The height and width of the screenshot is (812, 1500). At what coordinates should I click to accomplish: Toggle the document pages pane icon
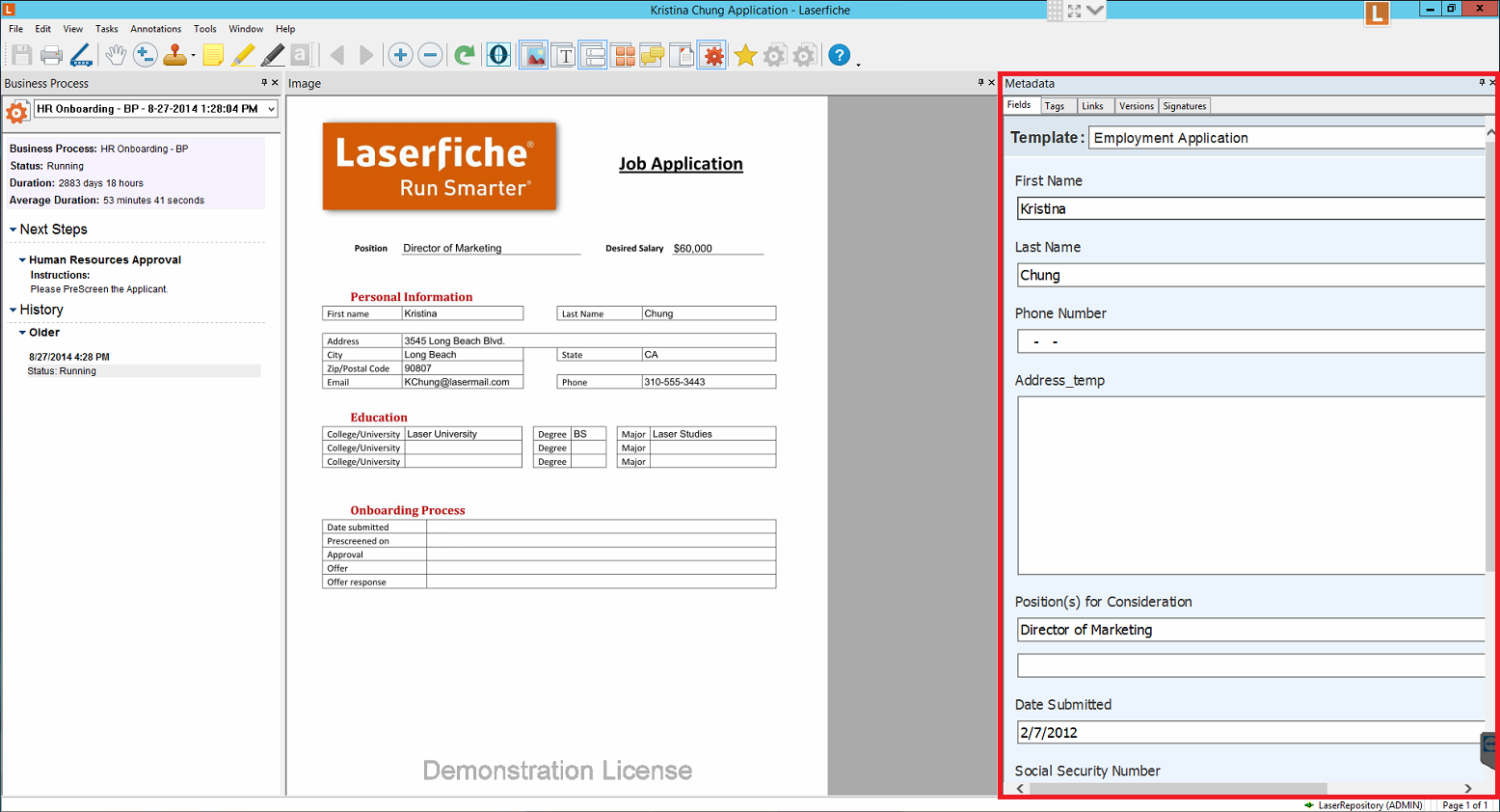pyautogui.click(x=683, y=55)
